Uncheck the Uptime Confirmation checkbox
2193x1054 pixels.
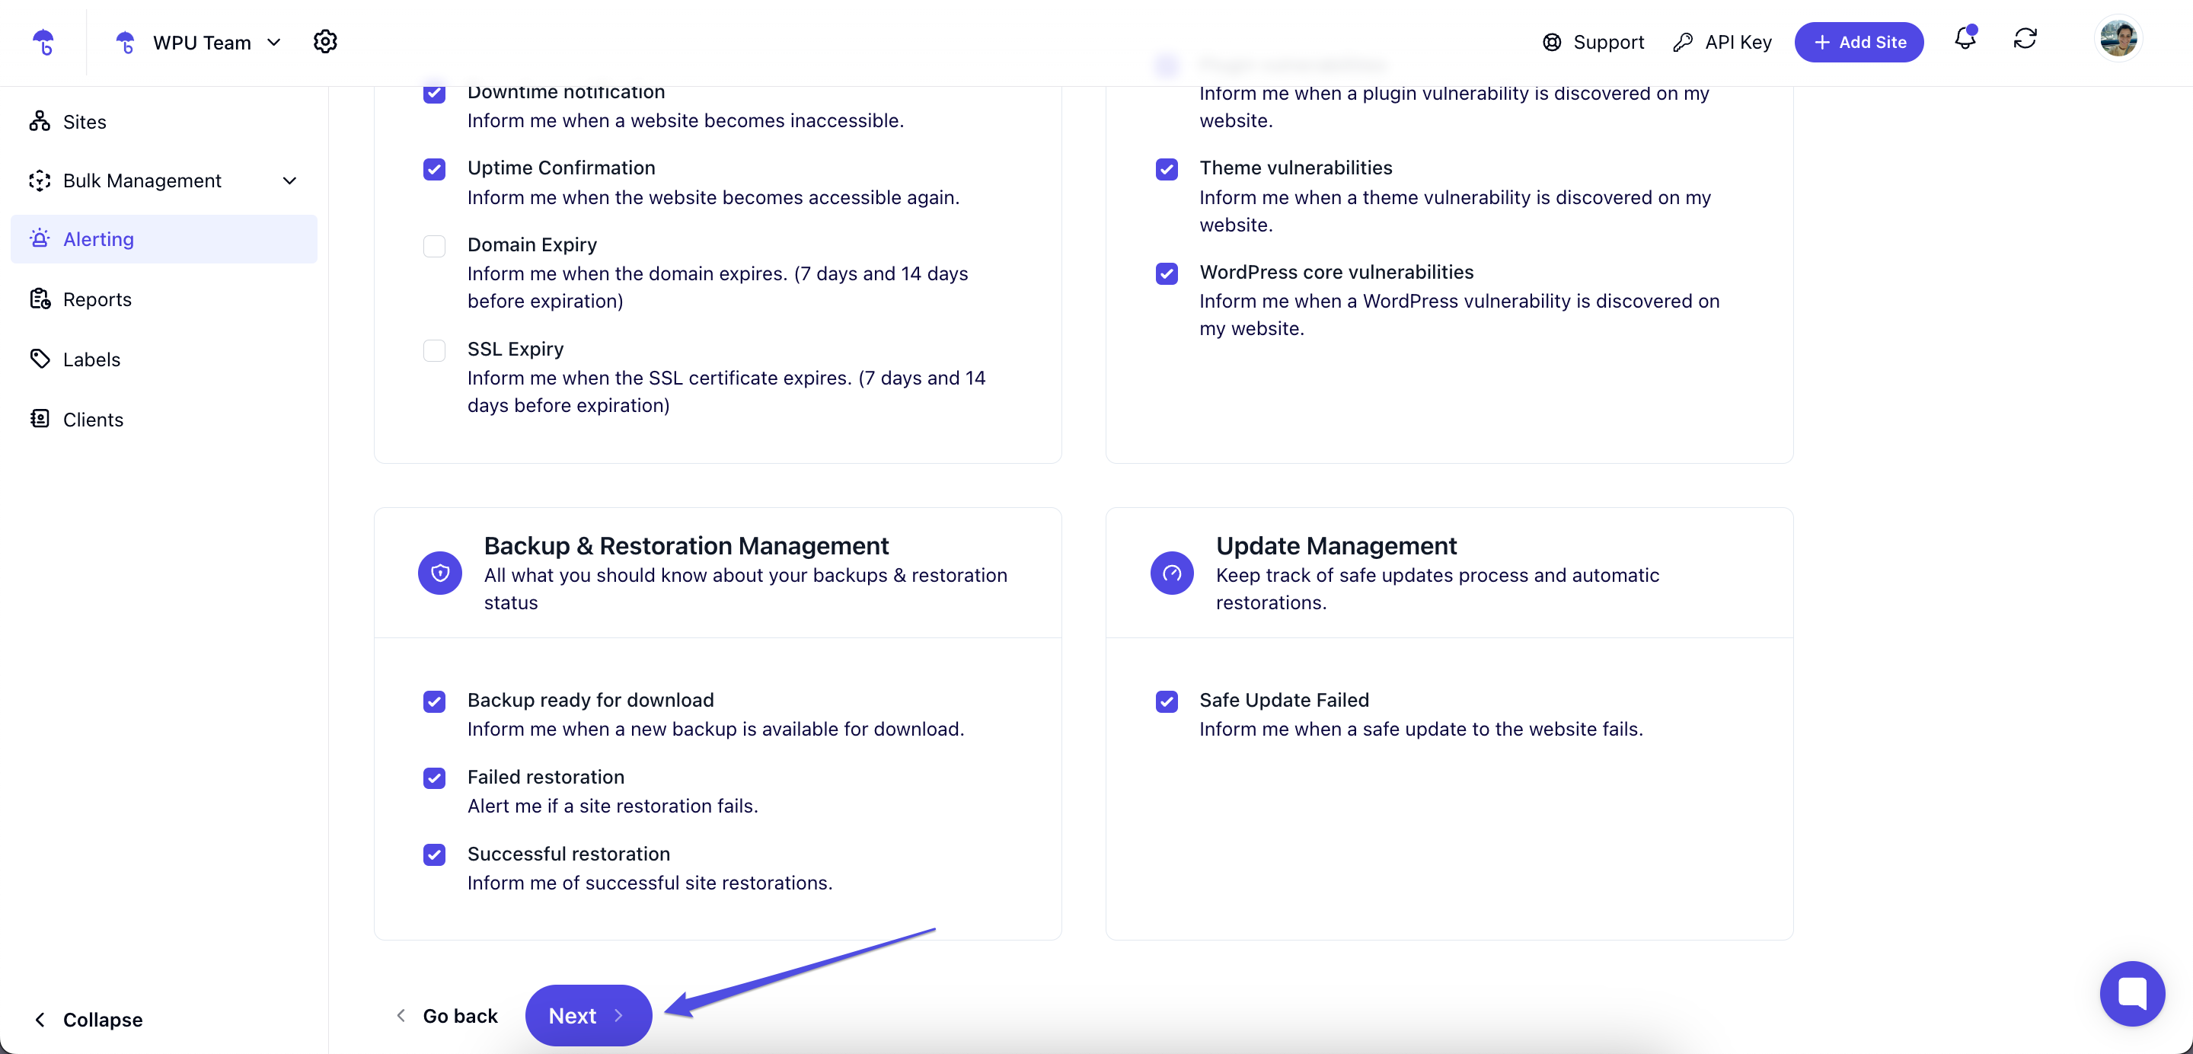pos(434,168)
